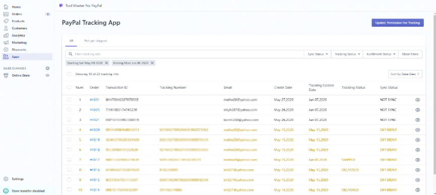View online store via eye icon
Screen dimensions: 436x195
[x=47, y=75]
